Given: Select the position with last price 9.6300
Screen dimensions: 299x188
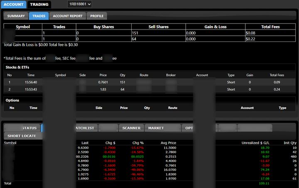Looking at the screenshot, I should click(149, 148).
